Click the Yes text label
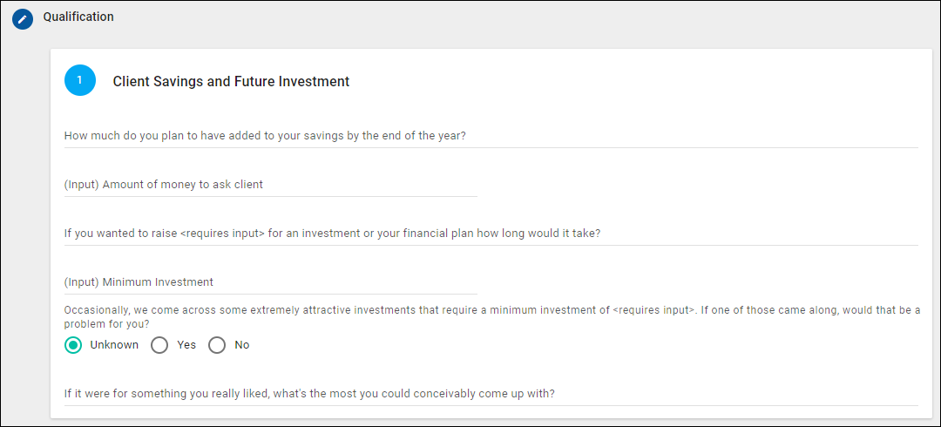This screenshot has height=427, width=941. (x=186, y=345)
